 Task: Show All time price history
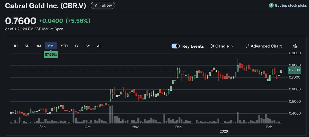[99, 46]
